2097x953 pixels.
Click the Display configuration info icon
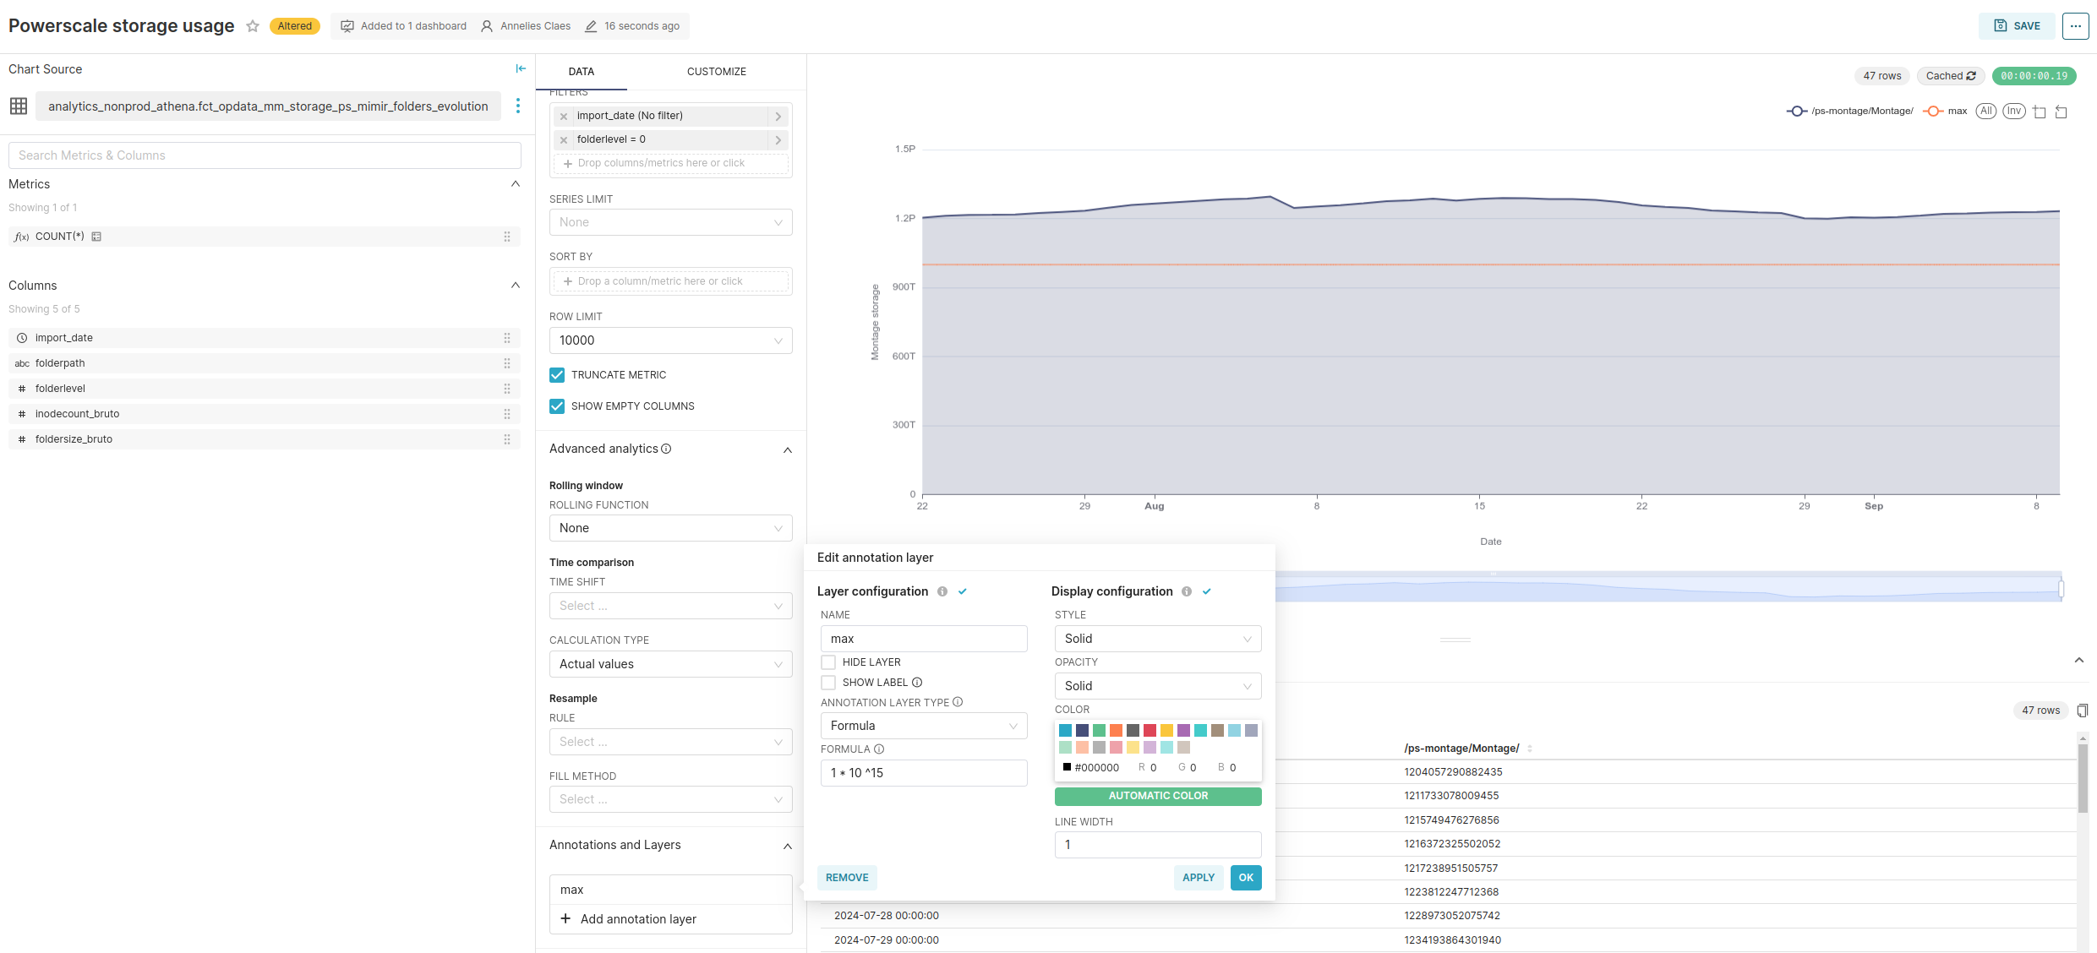[1187, 591]
